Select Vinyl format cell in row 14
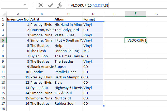 93,88
